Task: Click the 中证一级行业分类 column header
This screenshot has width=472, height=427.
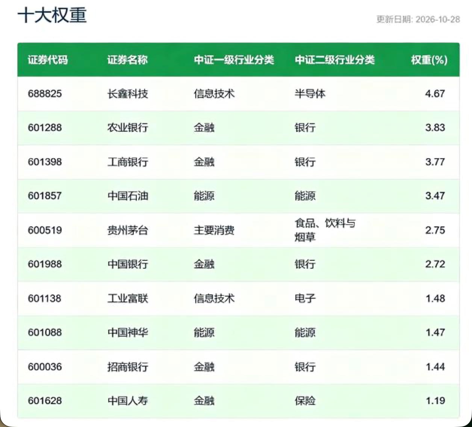Action: [x=234, y=60]
